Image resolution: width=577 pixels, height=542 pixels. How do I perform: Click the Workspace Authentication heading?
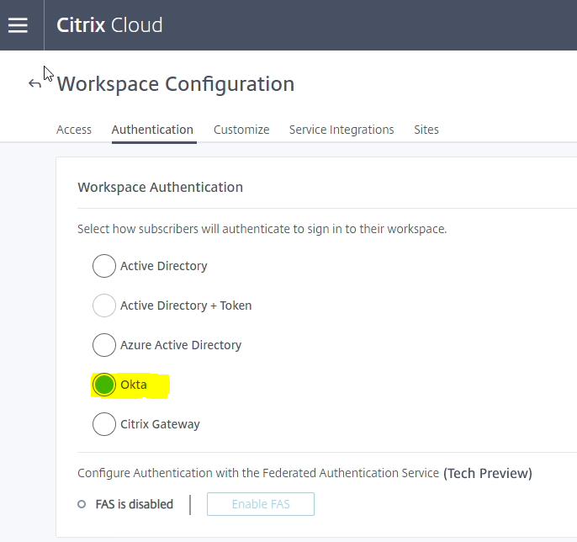click(x=160, y=188)
